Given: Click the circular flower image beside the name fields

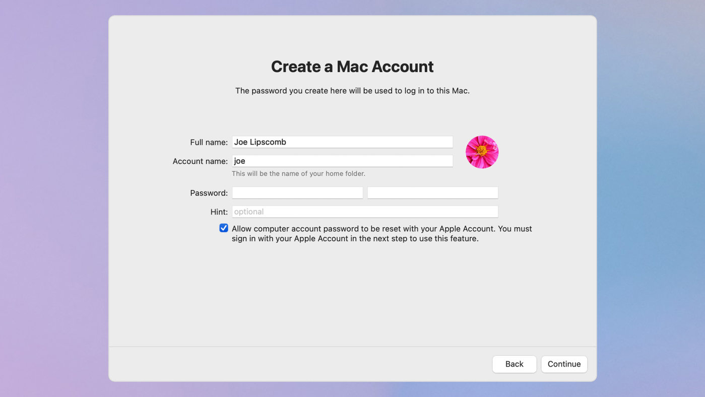Looking at the screenshot, I should pos(482,152).
